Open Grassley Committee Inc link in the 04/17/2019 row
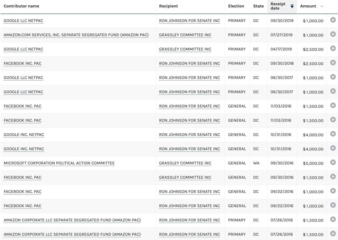Image resolution: width=338 pixels, height=240 pixels. click(x=185, y=49)
